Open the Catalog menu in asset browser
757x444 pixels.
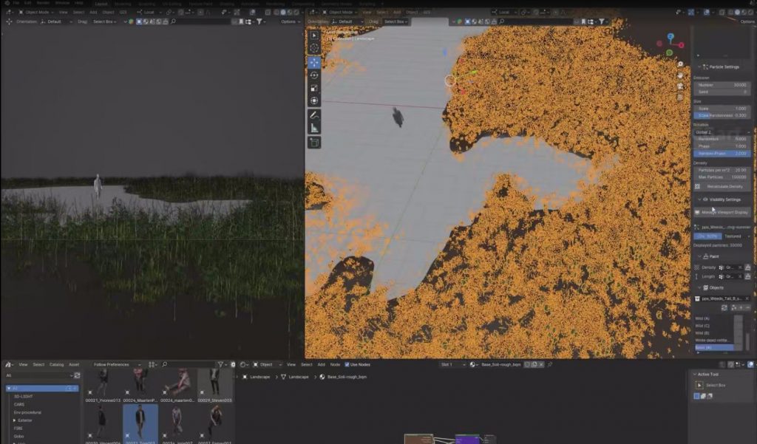(56, 365)
